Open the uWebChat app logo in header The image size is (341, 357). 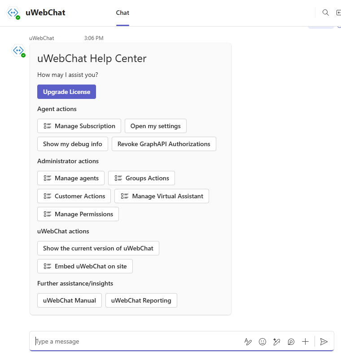tap(13, 13)
